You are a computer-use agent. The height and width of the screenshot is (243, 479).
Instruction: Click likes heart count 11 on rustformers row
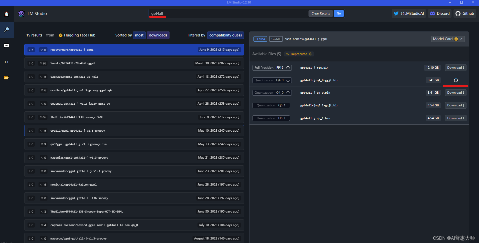pyautogui.click(x=43, y=50)
